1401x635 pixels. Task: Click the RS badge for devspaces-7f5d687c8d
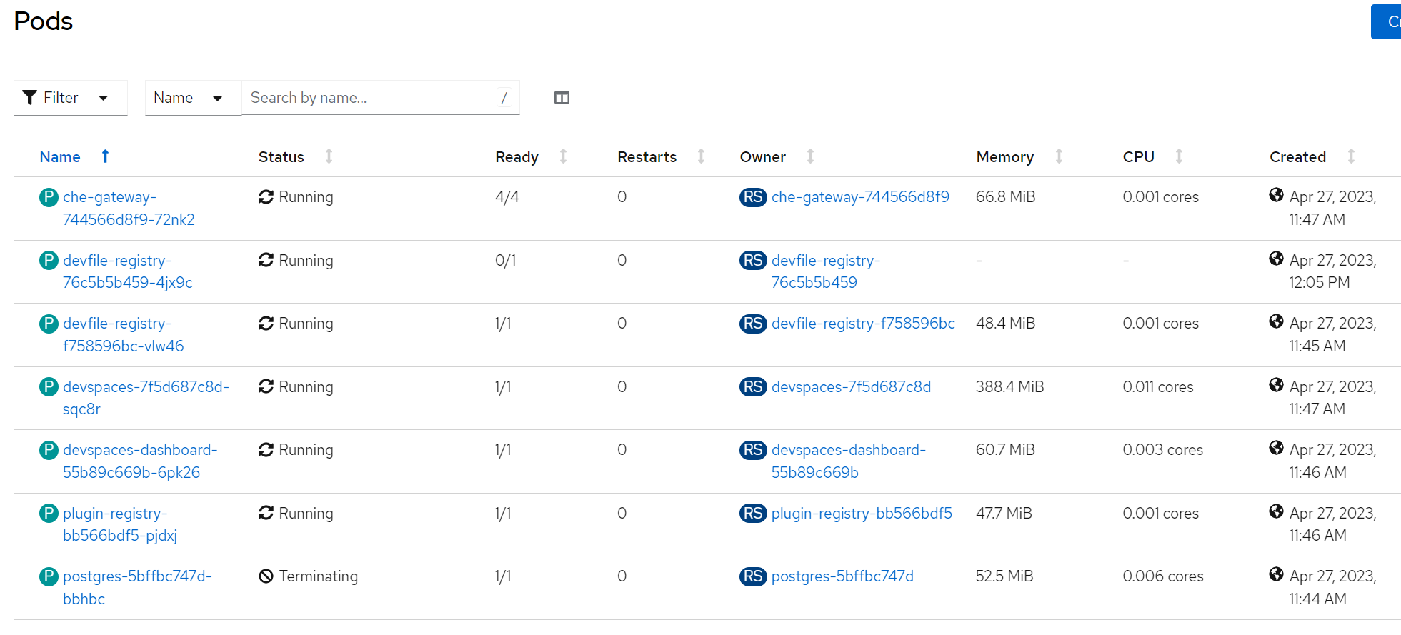coord(753,387)
